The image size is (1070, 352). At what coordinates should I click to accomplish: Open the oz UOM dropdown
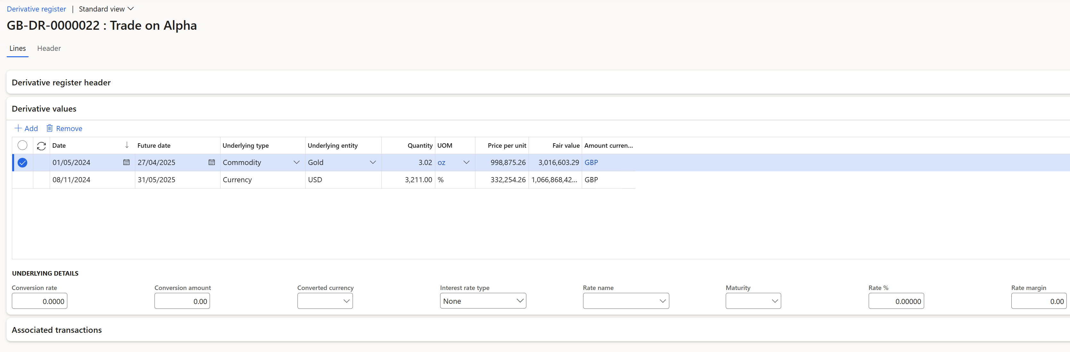click(x=466, y=162)
